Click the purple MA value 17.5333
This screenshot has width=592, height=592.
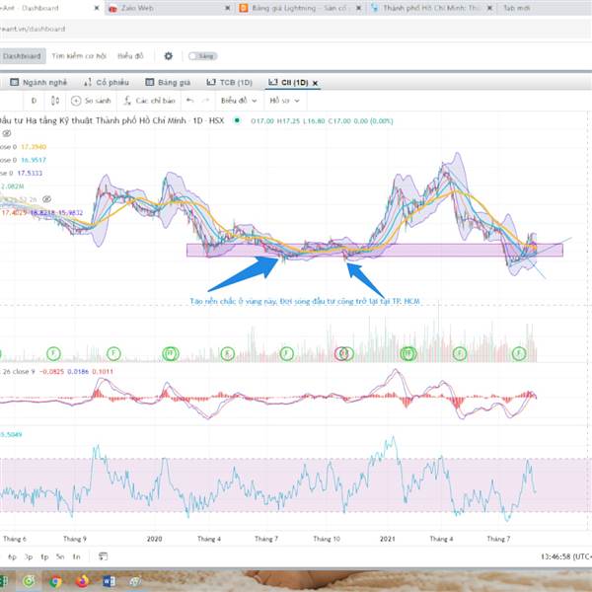pyautogui.click(x=30, y=173)
